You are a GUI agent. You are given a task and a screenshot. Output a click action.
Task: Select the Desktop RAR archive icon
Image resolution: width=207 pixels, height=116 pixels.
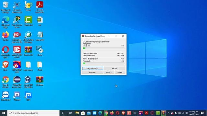pyautogui.click(x=39, y=81)
